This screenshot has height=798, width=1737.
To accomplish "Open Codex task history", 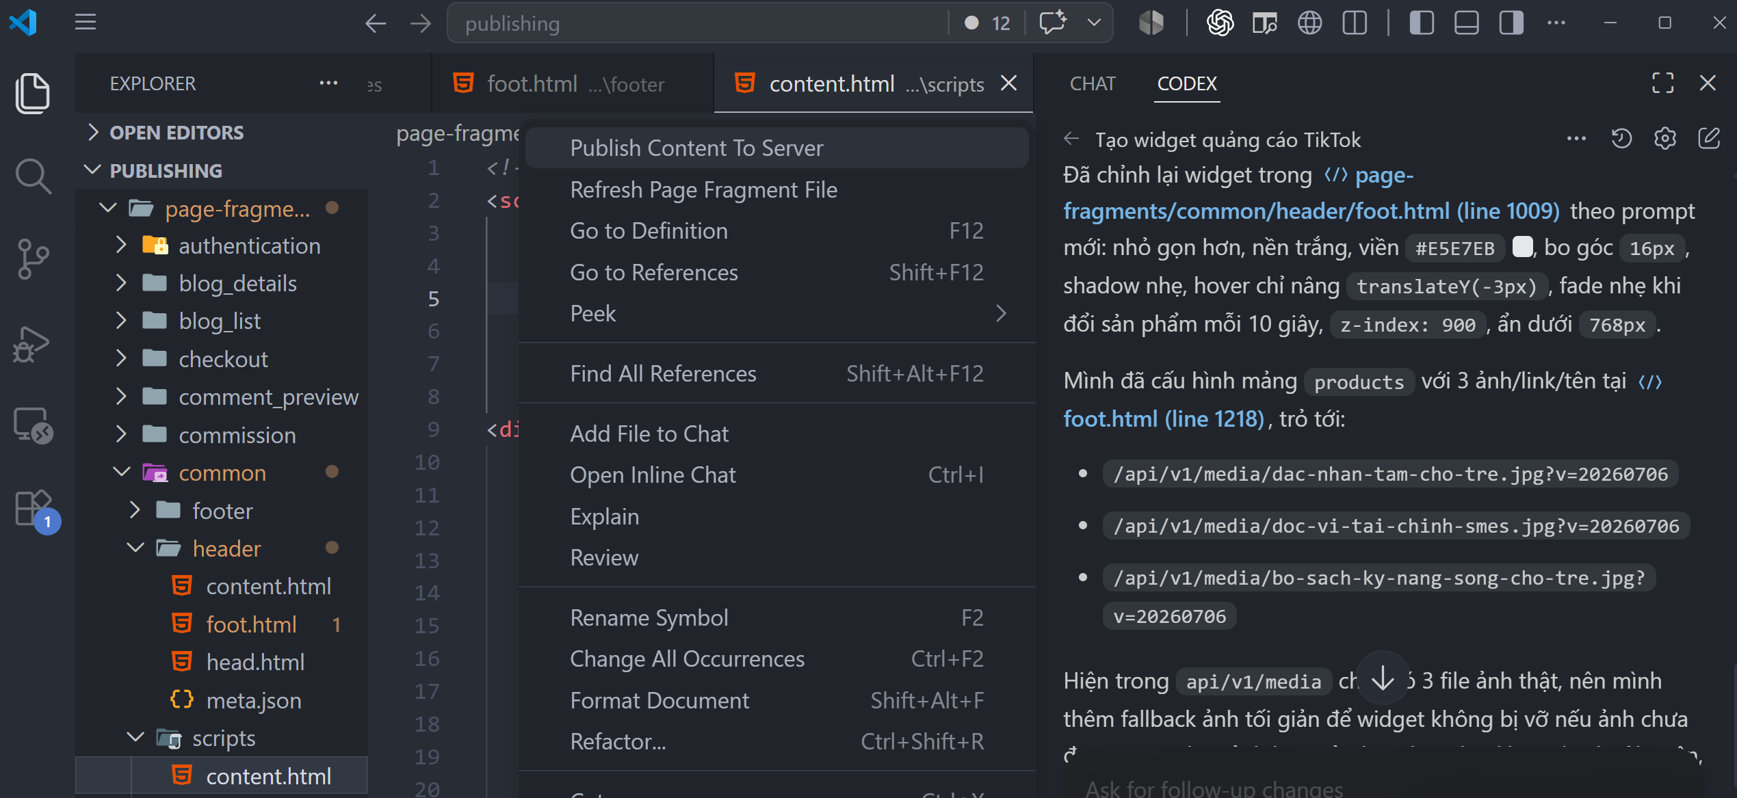I will [1621, 139].
